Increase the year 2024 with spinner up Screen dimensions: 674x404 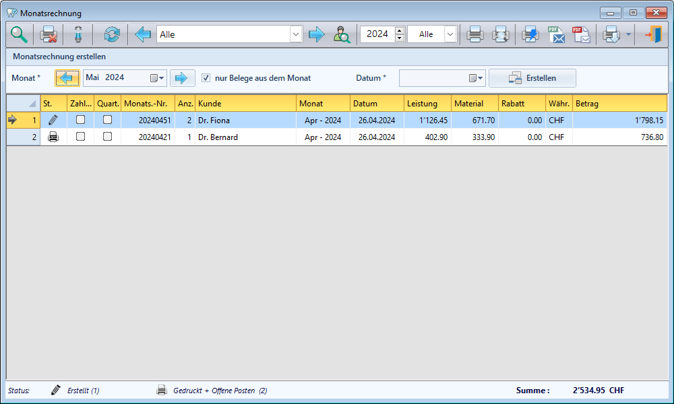pyautogui.click(x=400, y=30)
